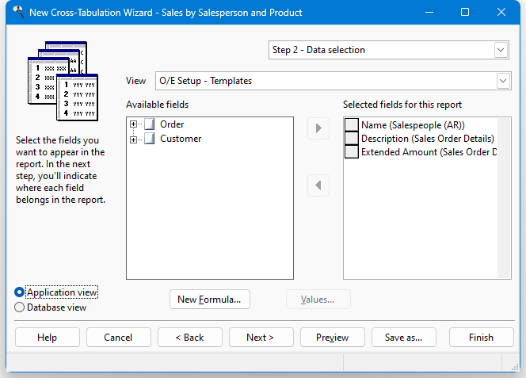Screen dimensions: 526x378
Task: Click the New Formula... button
Action: [x=210, y=299]
